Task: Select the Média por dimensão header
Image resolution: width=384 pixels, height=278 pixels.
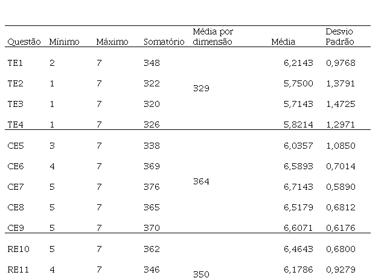Action: click(x=213, y=37)
